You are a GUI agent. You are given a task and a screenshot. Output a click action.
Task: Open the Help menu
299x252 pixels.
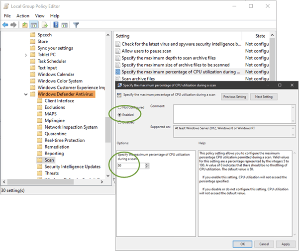coord(55,16)
